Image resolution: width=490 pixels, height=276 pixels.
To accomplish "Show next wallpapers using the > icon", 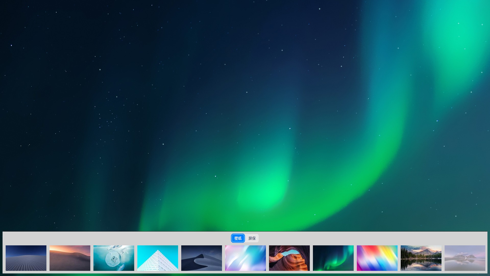I will [465, 258].
